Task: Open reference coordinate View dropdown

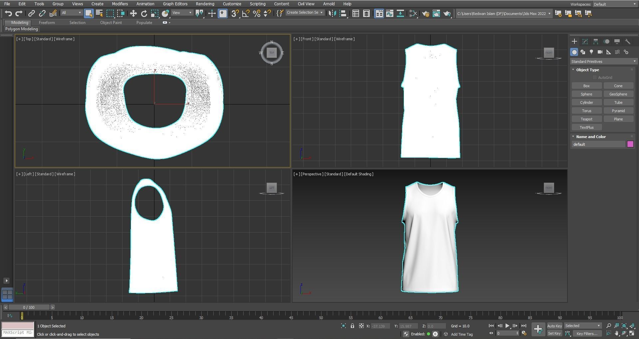Action: 182,13
